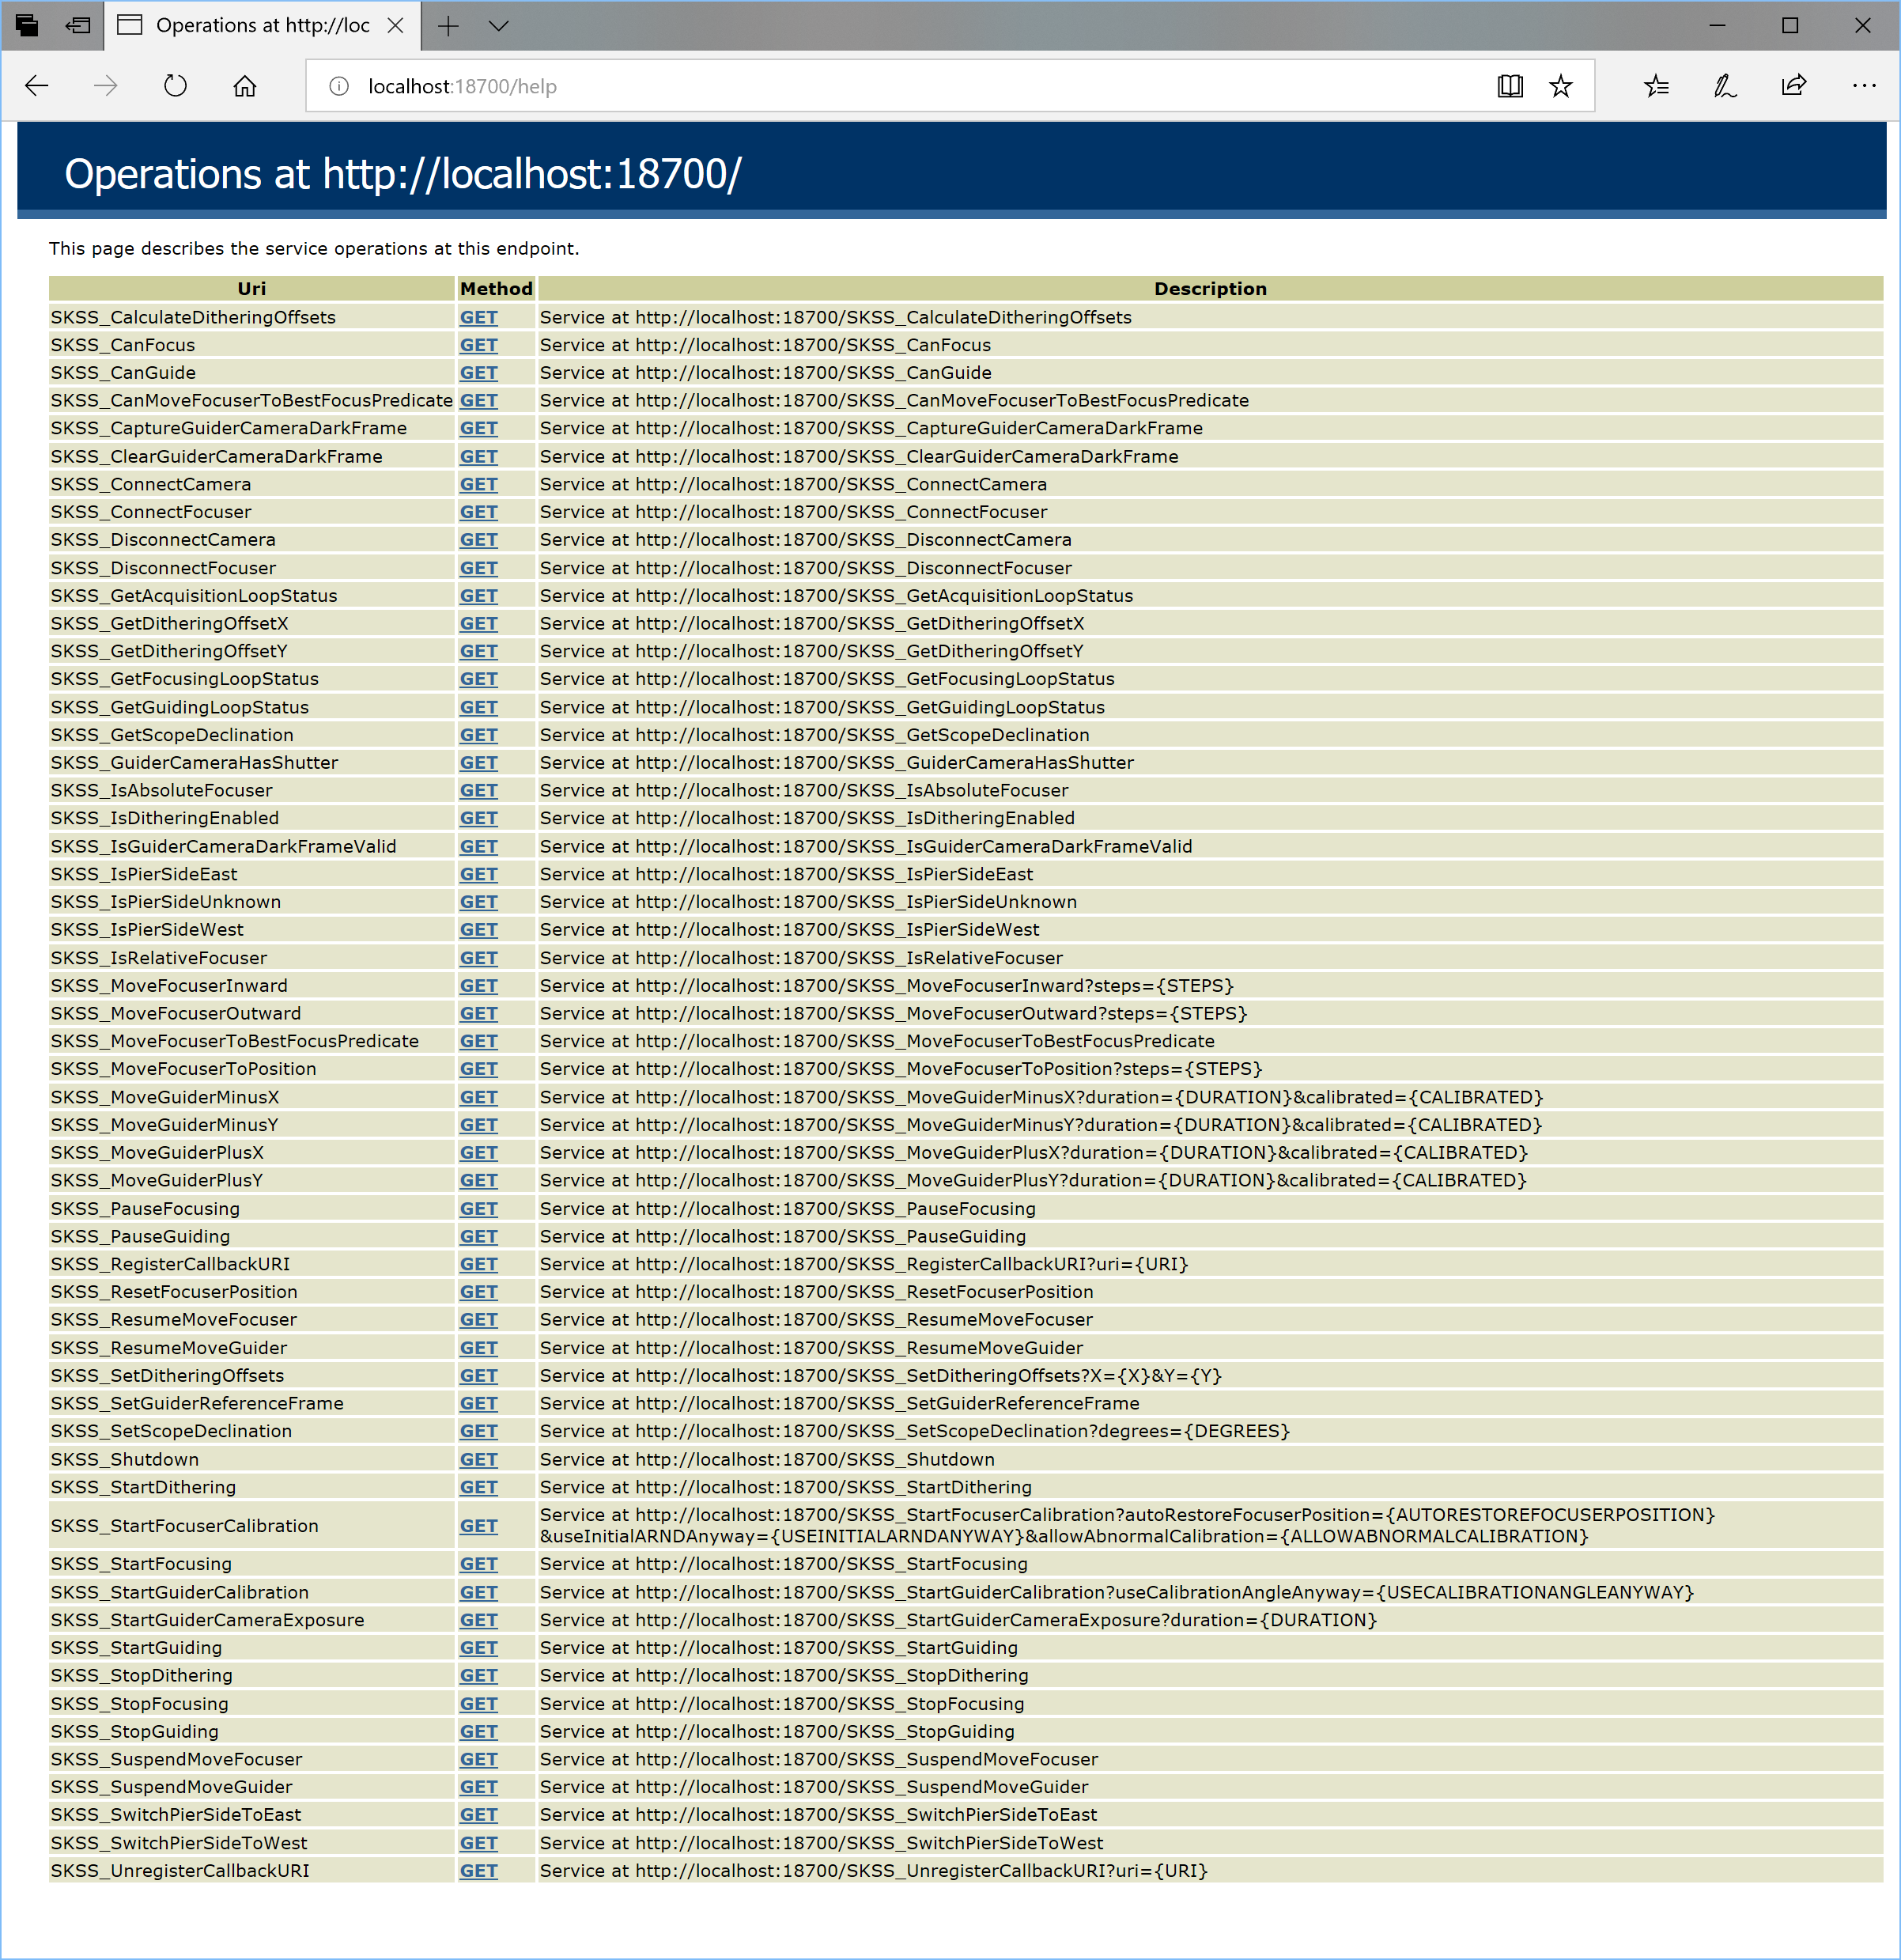The width and height of the screenshot is (1901, 1960).
Task: Open GET link for SKSS_StartGuiding
Action: coord(478,1647)
